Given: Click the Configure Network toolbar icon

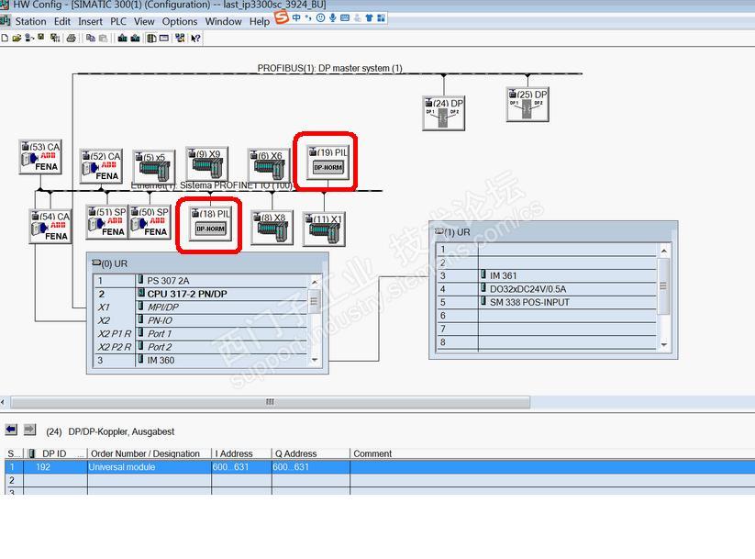Looking at the screenshot, I should (180, 38).
